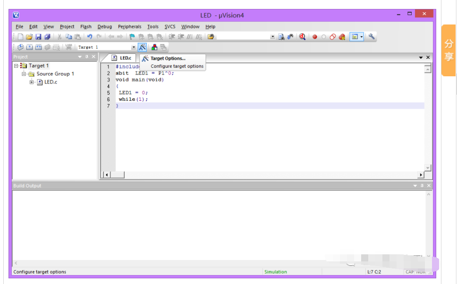
Task: Undo the last edit
Action: pyautogui.click(x=90, y=37)
